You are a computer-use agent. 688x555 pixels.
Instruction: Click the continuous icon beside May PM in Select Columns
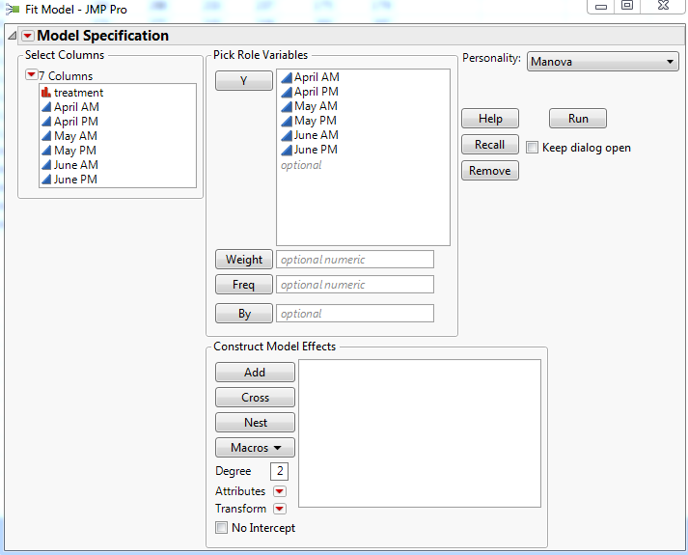[x=46, y=150]
